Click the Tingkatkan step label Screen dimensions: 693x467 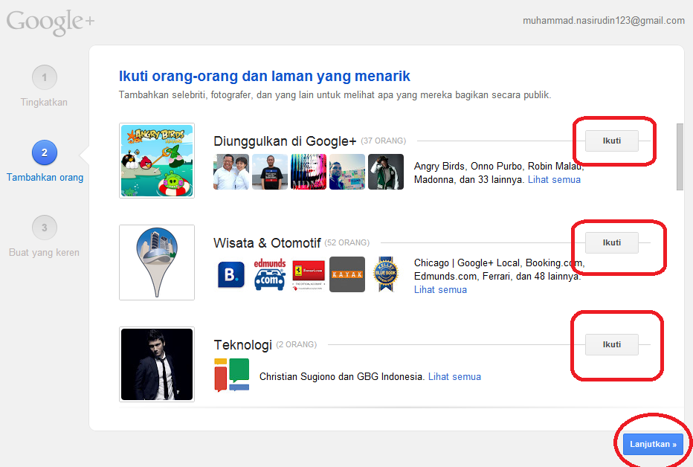[44, 103]
